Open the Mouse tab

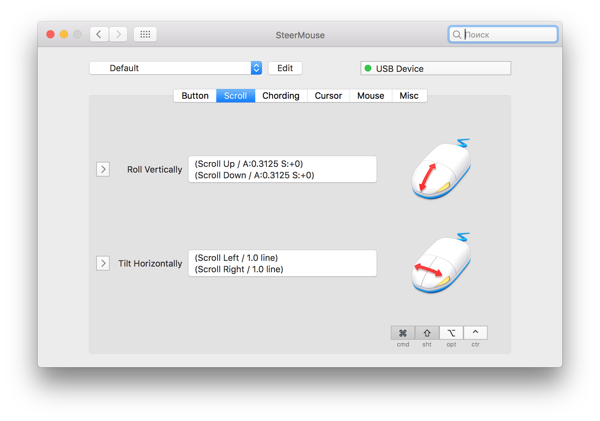point(371,96)
